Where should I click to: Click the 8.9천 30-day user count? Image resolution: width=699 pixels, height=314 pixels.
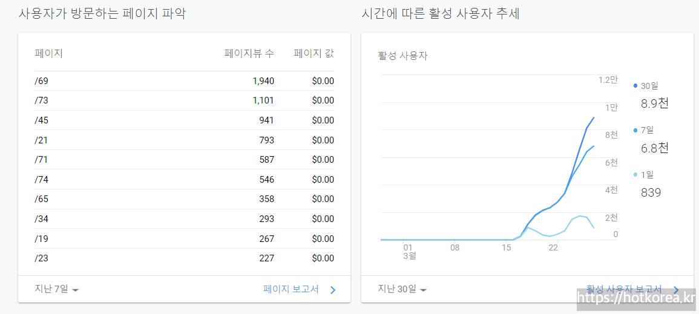click(x=655, y=103)
